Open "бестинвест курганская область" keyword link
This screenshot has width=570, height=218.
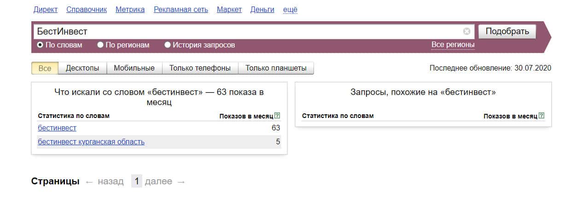click(x=91, y=141)
